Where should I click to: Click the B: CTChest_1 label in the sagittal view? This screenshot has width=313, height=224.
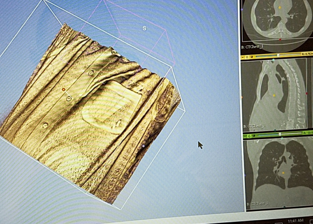(254, 126)
